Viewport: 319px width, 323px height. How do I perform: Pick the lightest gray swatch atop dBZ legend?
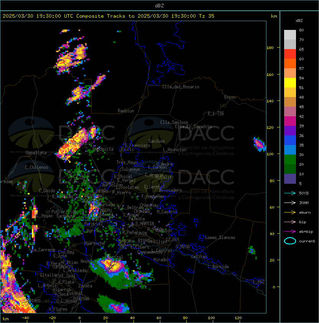290,35
